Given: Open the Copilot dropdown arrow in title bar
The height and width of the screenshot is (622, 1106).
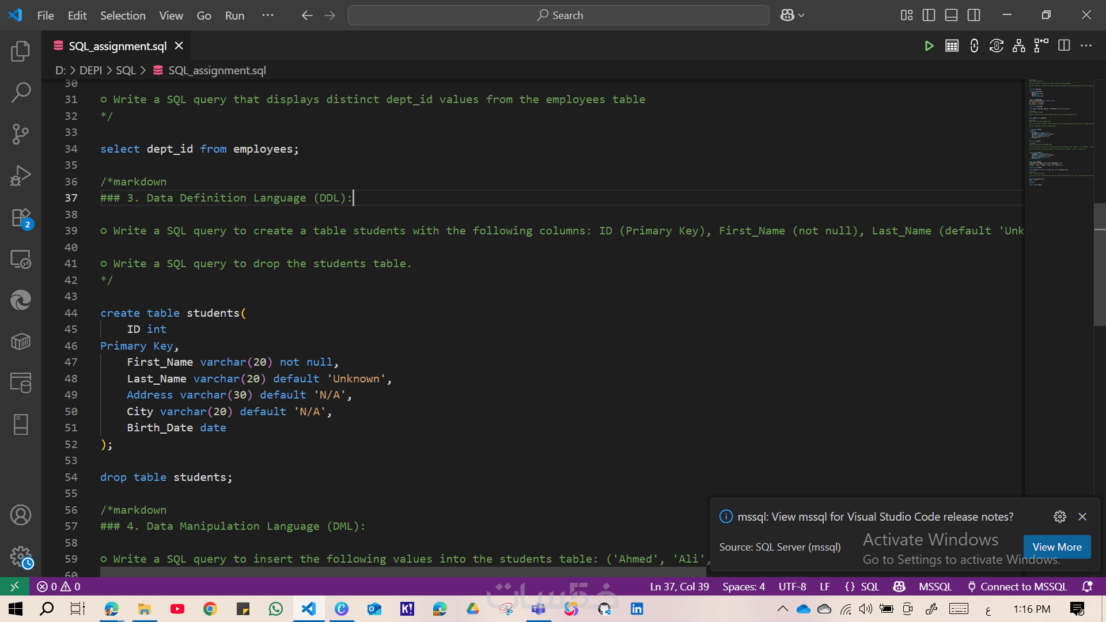Looking at the screenshot, I should coord(801,16).
